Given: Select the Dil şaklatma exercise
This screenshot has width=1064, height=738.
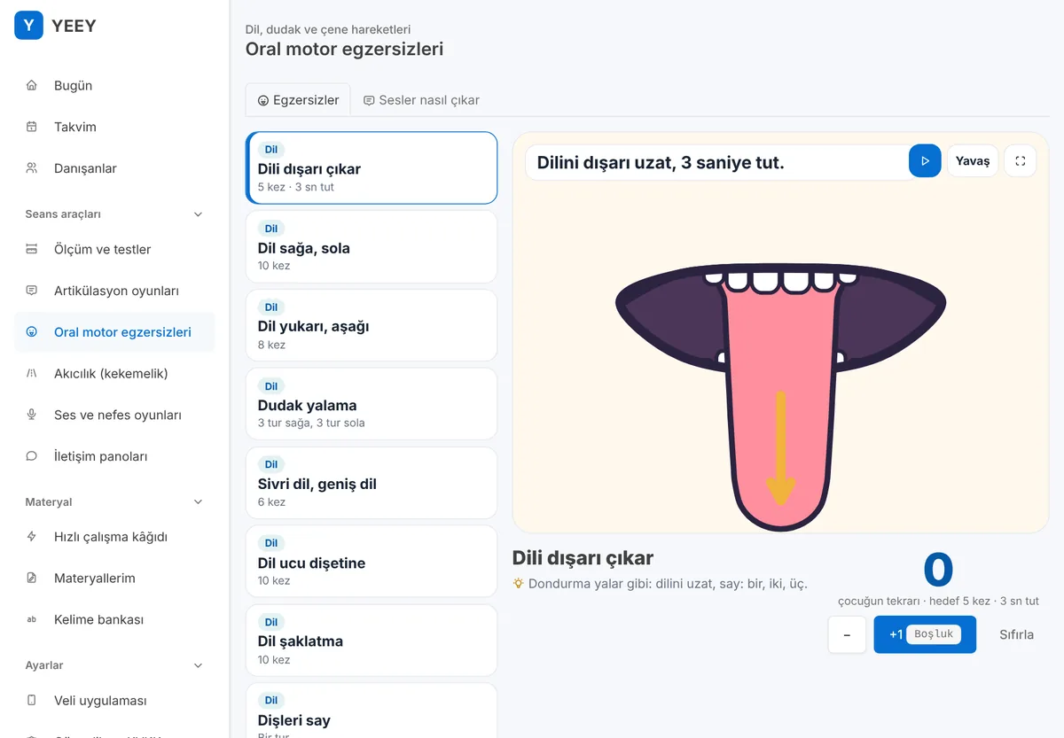Looking at the screenshot, I should tap(372, 640).
